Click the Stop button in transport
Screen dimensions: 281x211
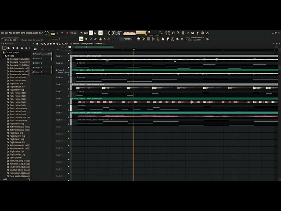[62, 33]
